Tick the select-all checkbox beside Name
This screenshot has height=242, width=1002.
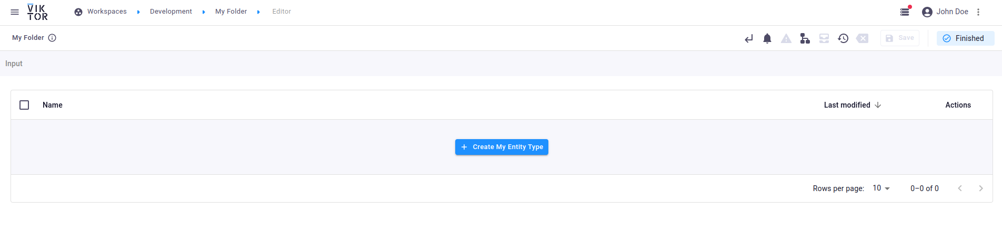pos(24,105)
